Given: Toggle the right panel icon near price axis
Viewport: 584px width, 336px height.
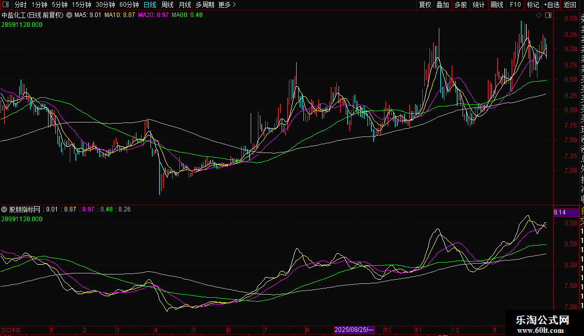Looking at the screenshot, I should click(x=548, y=16).
